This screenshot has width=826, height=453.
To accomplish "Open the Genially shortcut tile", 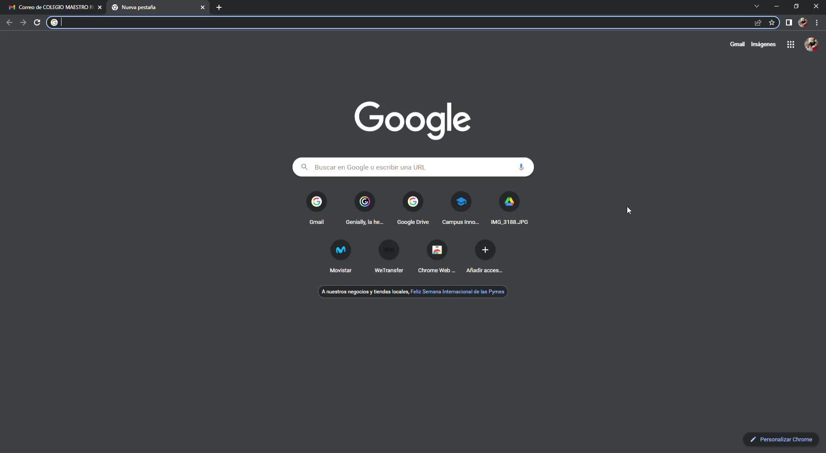I will pyautogui.click(x=365, y=209).
